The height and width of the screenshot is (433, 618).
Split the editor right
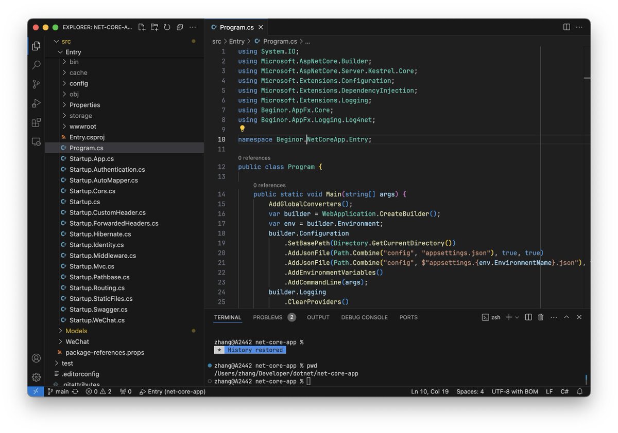[x=566, y=27]
